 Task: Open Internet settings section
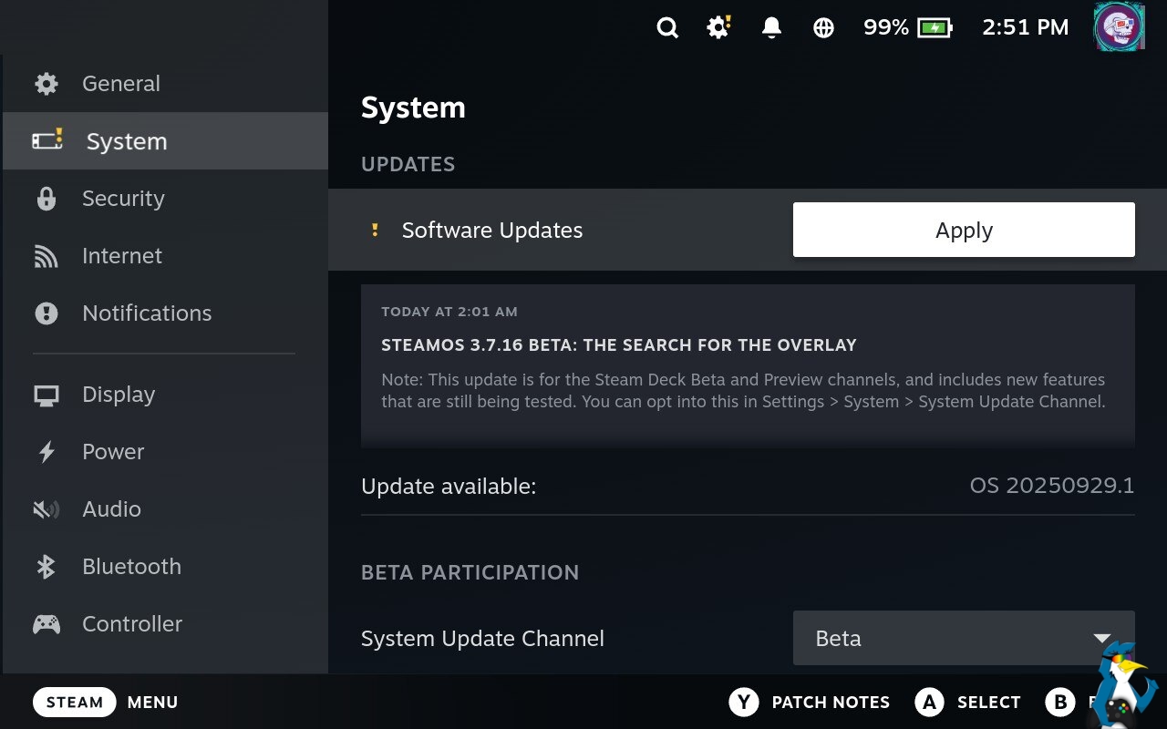coord(122,256)
